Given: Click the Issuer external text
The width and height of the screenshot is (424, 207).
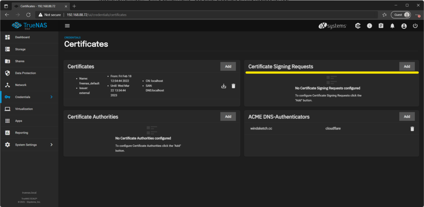Looking at the screenshot, I should 84,90.
